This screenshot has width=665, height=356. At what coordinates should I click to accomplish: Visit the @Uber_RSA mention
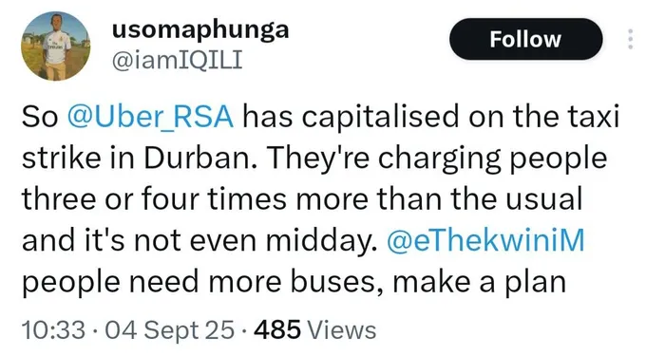(150, 117)
